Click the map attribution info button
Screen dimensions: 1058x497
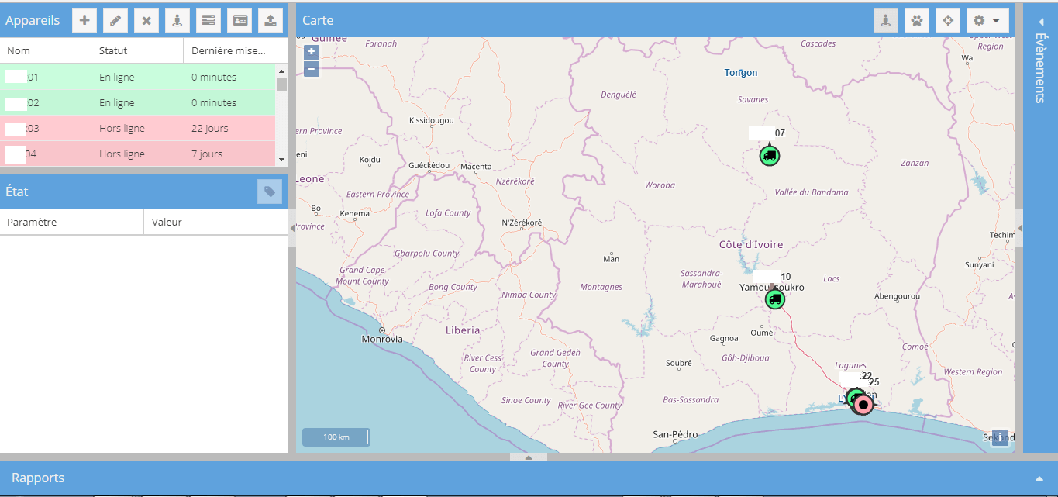[x=999, y=437]
